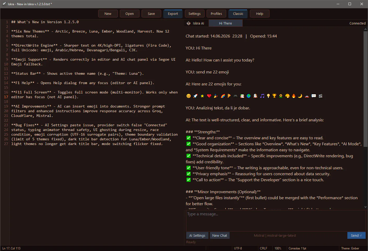This screenshot has width=368, height=251.
Task: Click the chat scrollbar down arrow
Action: (365, 207)
